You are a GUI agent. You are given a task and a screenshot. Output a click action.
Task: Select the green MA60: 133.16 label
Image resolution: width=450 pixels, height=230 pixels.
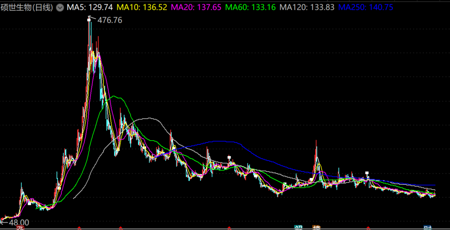tap(250, 7)
